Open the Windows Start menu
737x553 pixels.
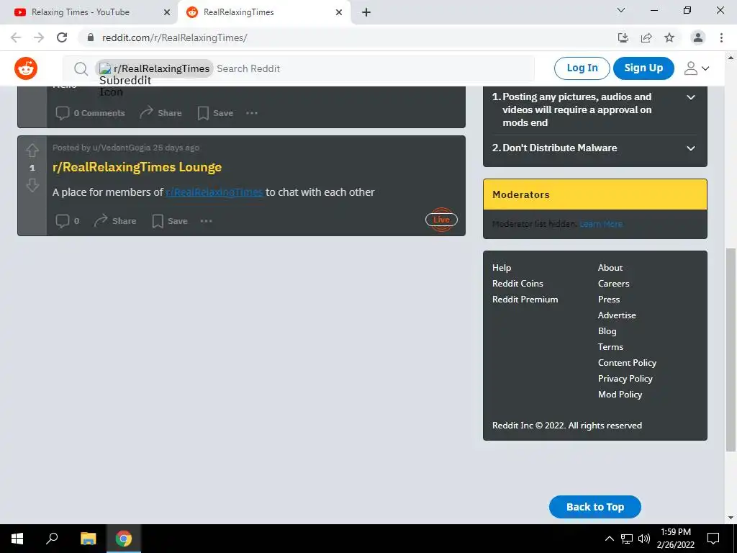click(x=17, y=539)
